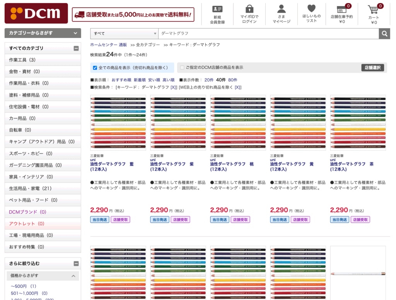Collapse 価格からさがす chevron
The height and width of the screenshot is (300, 396).
73,276
